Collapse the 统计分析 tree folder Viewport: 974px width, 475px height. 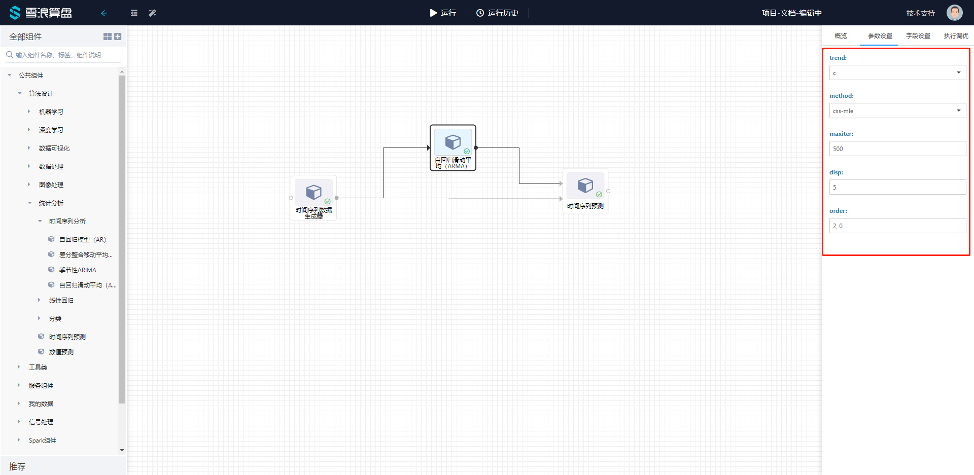(x=30, y=203)
